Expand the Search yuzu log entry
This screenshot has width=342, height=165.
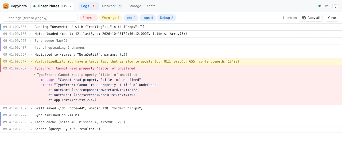pyautogui.click(x=31, y=129)
